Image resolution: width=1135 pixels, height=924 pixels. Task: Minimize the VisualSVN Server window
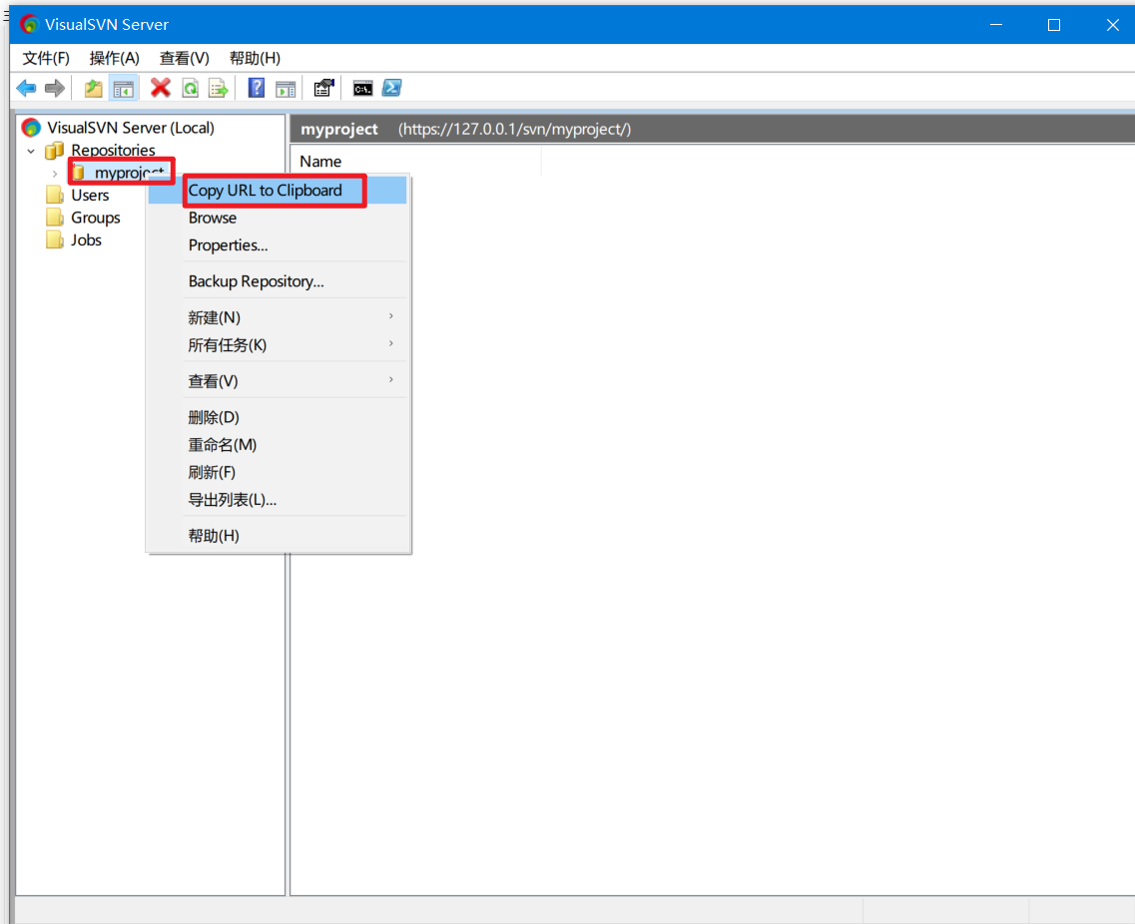coord(996,25)
